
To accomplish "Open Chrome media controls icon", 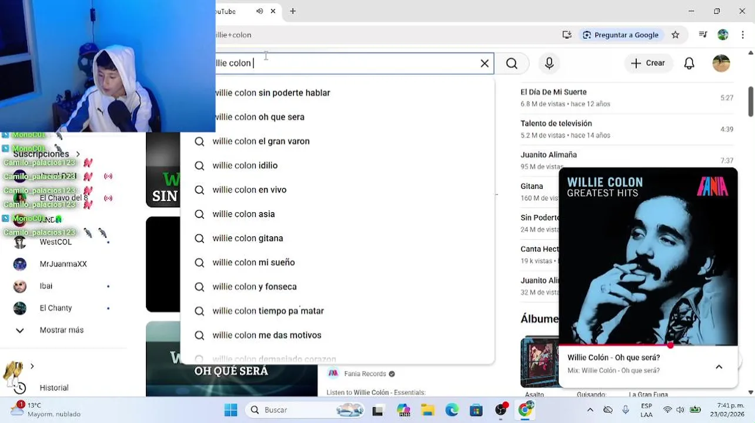I will click(703, 35).
